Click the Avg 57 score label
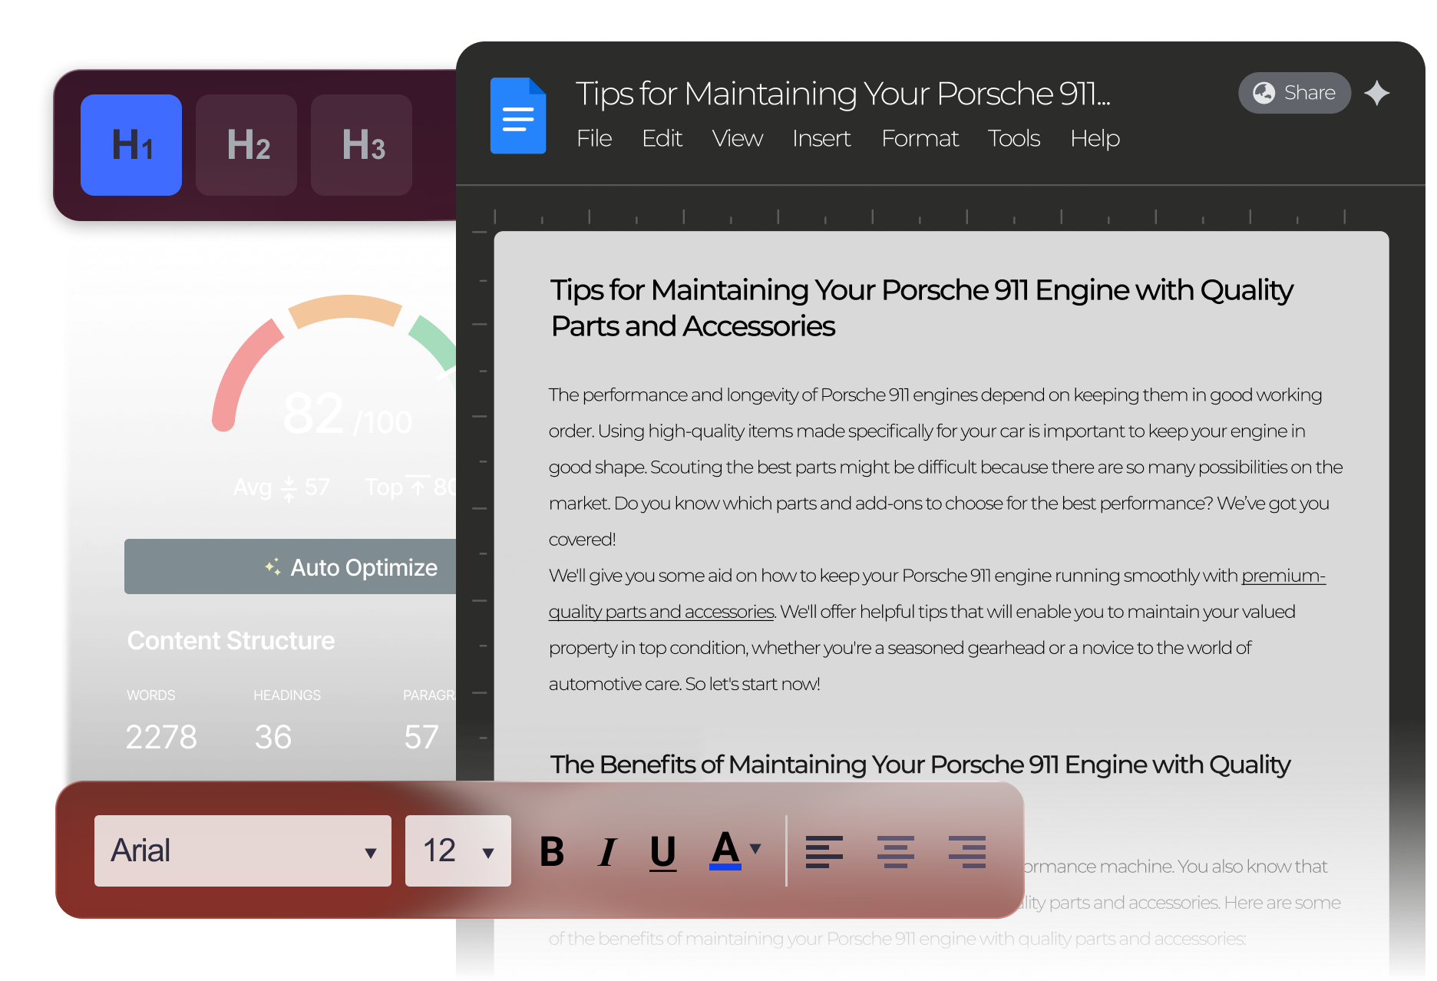1437x981 pixels. (282, 487)
